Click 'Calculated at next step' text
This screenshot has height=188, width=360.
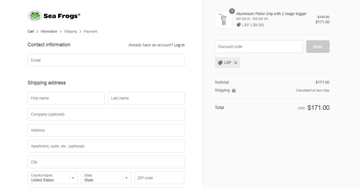click(313, 90)
